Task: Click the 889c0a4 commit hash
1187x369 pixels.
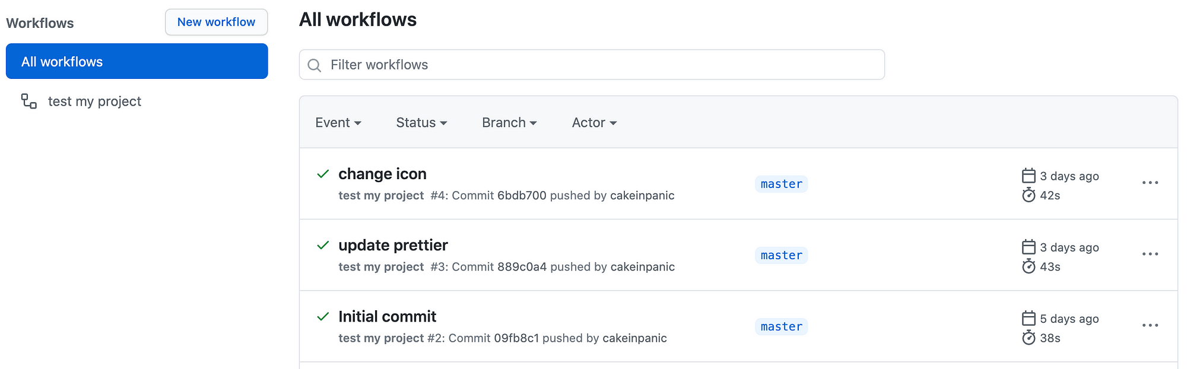Action: point(522,266)
